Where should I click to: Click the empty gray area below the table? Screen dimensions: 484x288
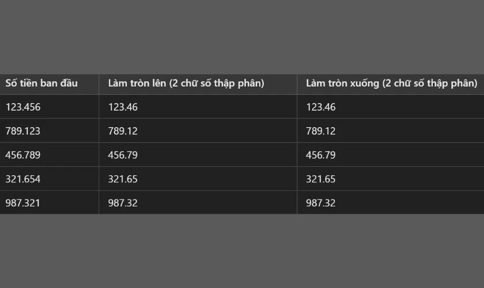click(242, 252)
